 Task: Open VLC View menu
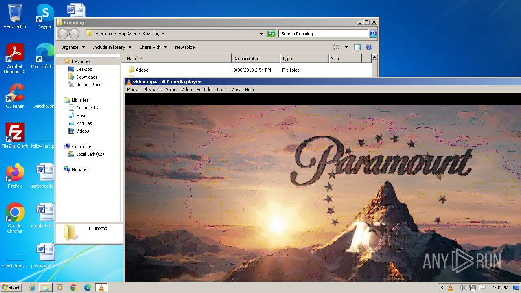[236, 90]
